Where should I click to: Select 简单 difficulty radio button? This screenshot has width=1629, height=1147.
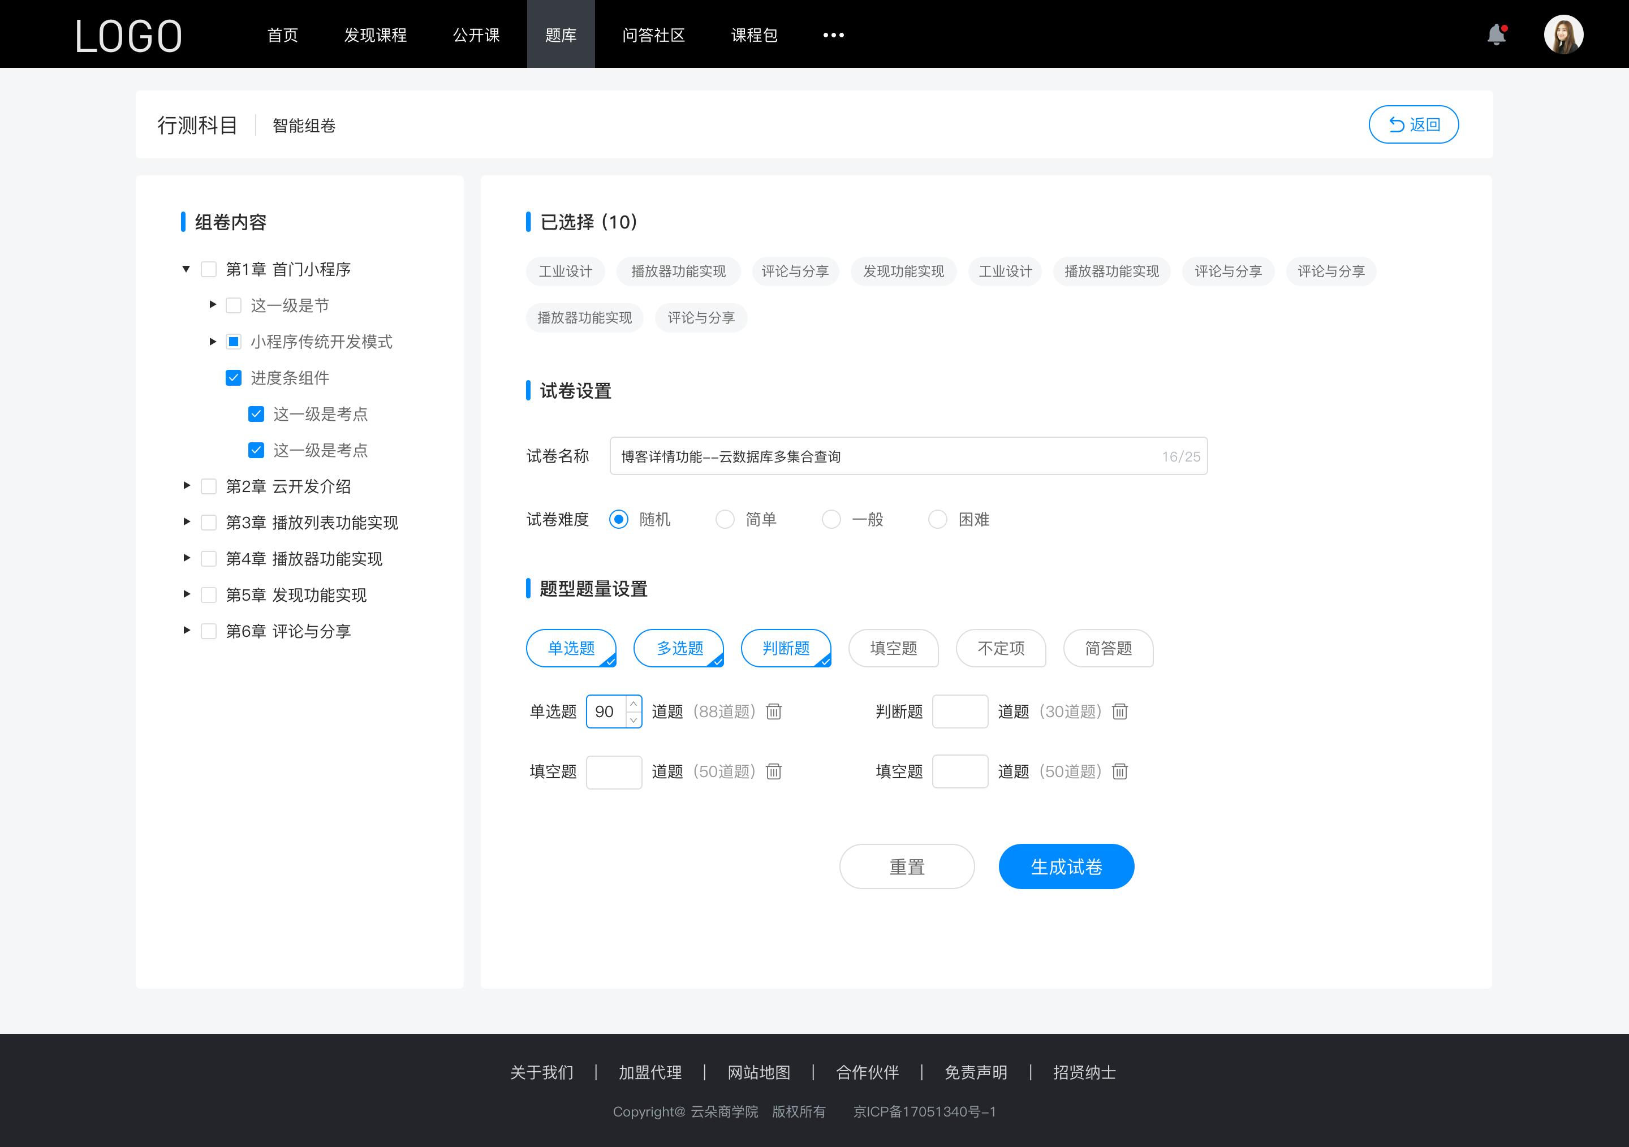724,519
